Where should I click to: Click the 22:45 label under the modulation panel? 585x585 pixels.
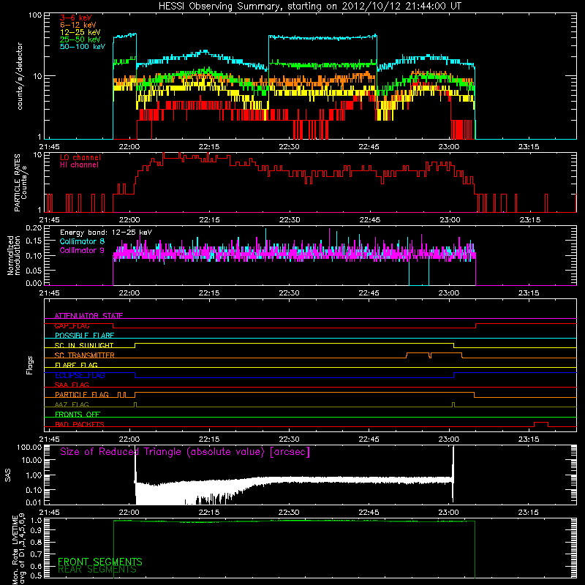369,293
